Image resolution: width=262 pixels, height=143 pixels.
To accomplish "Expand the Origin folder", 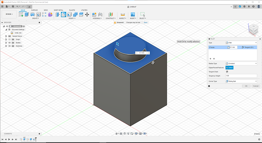I will [6, 40].
